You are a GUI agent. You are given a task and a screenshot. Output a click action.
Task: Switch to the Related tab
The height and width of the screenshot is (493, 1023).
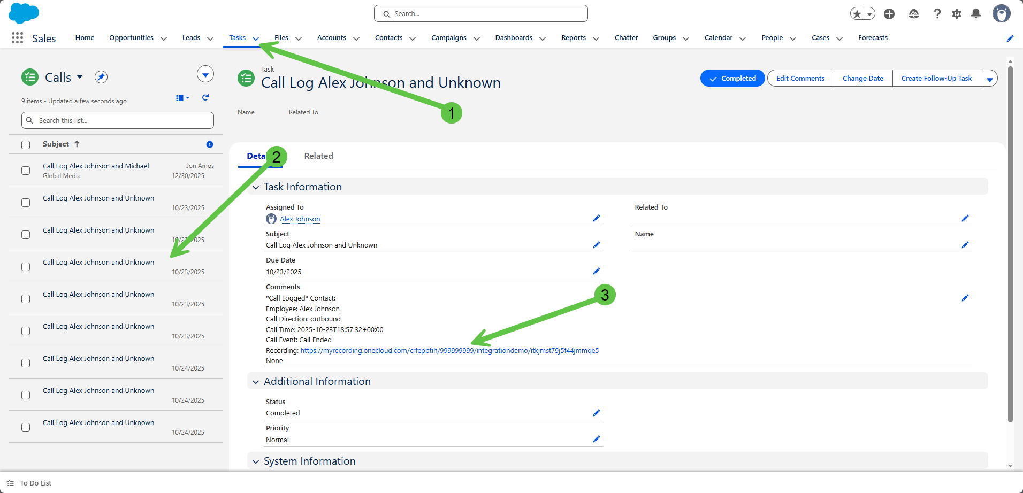coord(318,156)
